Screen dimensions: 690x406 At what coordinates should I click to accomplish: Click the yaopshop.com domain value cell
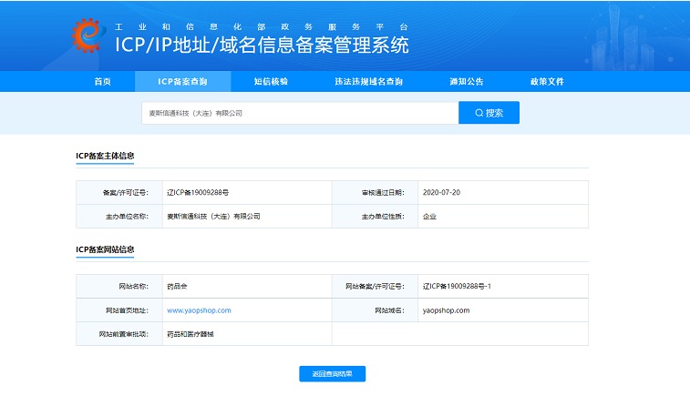coord(446,310)
